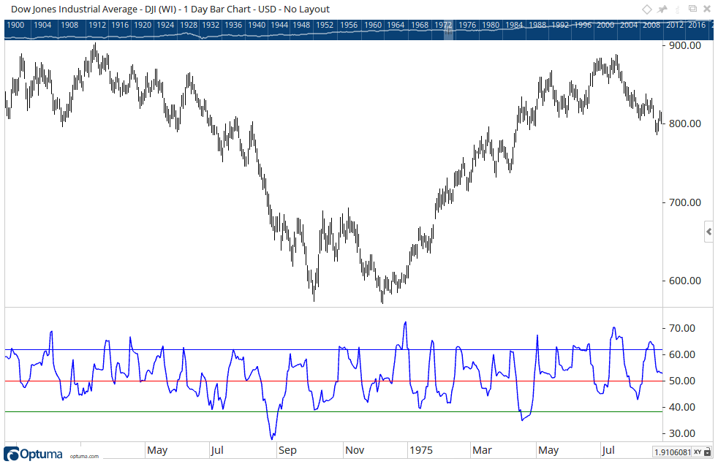Close the chart with the X icon

(x=708, y=9)
